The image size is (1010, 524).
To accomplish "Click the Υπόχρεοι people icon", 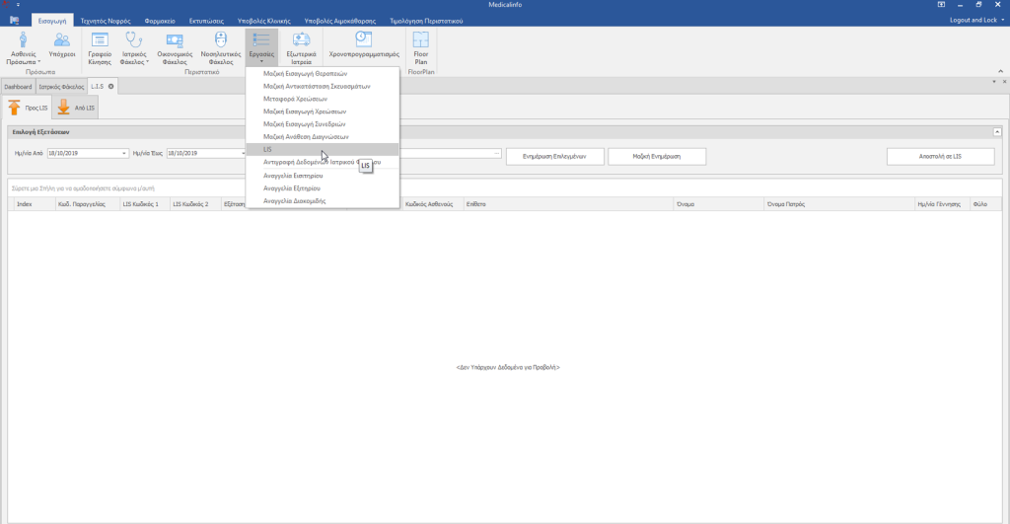I will 62,41.
